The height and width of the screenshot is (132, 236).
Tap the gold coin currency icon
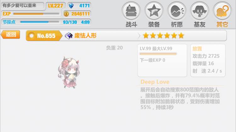coord(66,14)
